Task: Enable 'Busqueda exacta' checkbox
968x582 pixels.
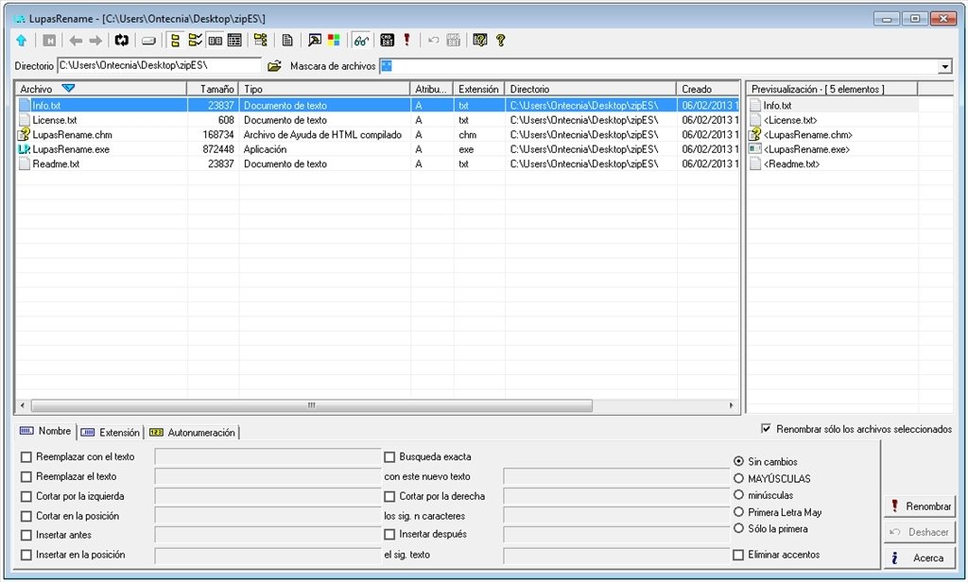Action: (x=389, y=457)
